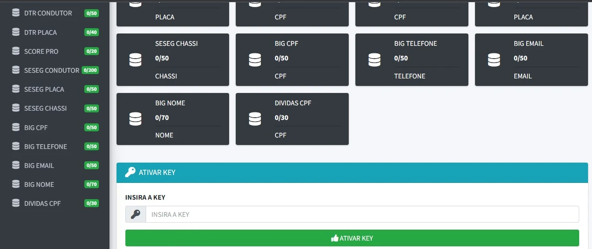Click database icon in BIG EMAIL card
The image size is (592, 249).
click(x=494, y=60)
